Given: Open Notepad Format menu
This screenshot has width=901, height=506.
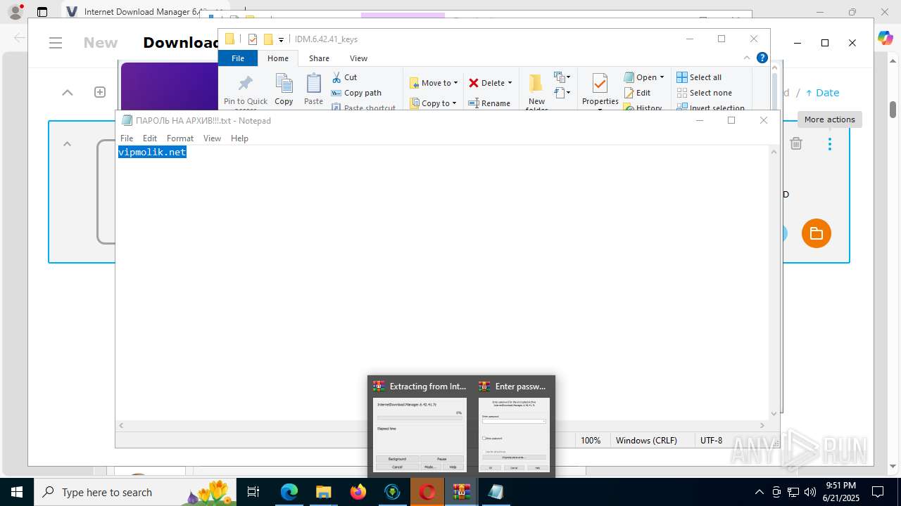Looking at the screenshot, I should 180,138.
